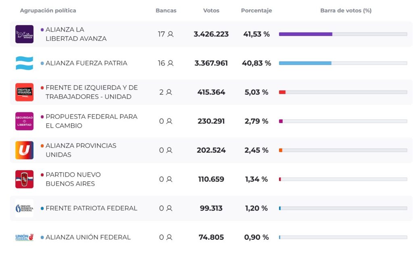Click person icon next to 16 bancas

pos(170,63)
